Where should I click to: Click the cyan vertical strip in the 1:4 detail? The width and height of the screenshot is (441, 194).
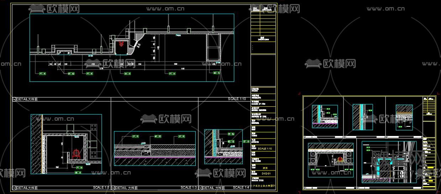point(214,142)
